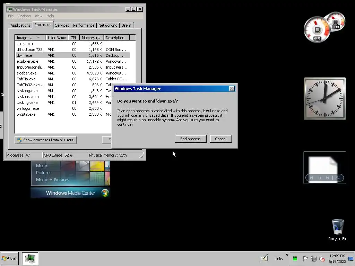Sort processes by CPU column
The width and height of the screenshot is (355, 266).
[74, 38]
